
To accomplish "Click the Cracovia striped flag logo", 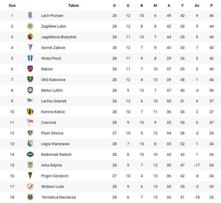I will click(x=30, y=122).
